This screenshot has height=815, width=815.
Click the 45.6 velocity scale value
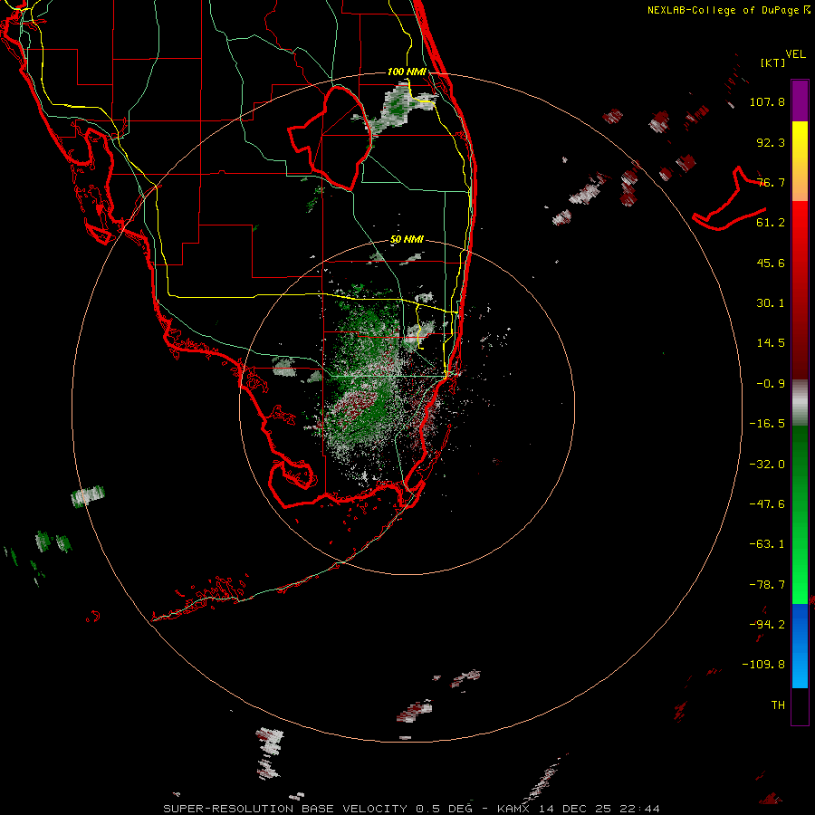pyautogui.click(x=771, y=263)
